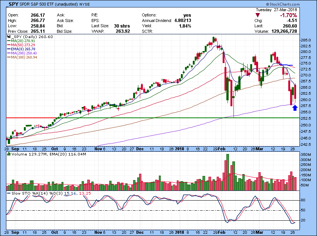Click the Low value 258.84
317x236 pixels.
[x=38, y=26]
